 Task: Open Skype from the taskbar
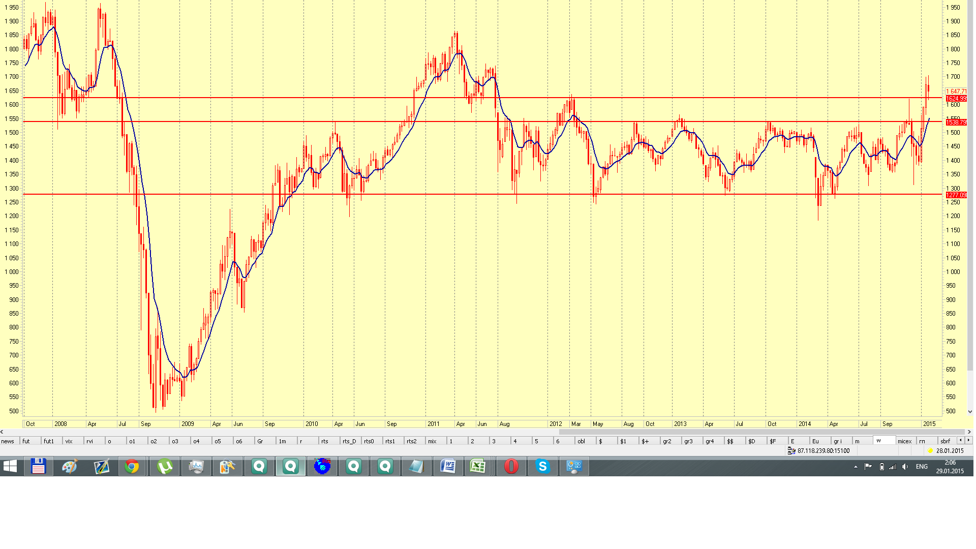[x=542, y=466]
